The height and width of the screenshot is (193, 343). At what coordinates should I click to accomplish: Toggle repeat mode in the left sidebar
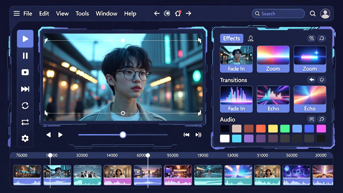[x=25, y=122]
